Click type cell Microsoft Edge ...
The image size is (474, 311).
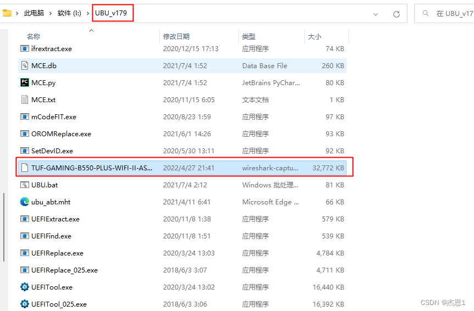[270, 202]
